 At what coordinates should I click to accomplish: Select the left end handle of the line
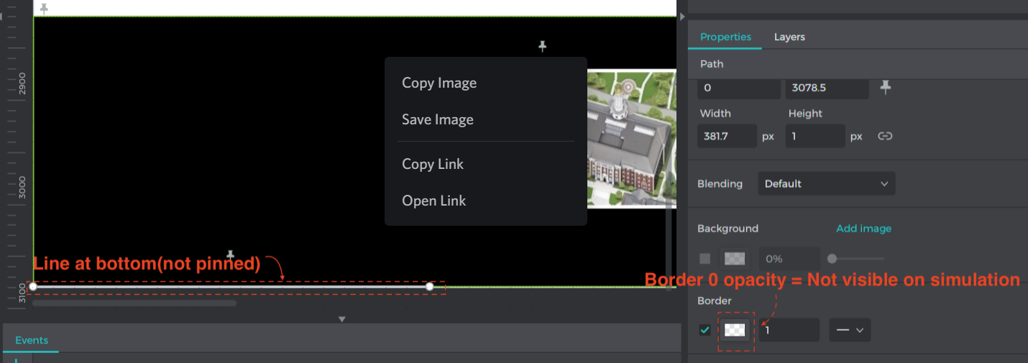(x=33, y=287)
